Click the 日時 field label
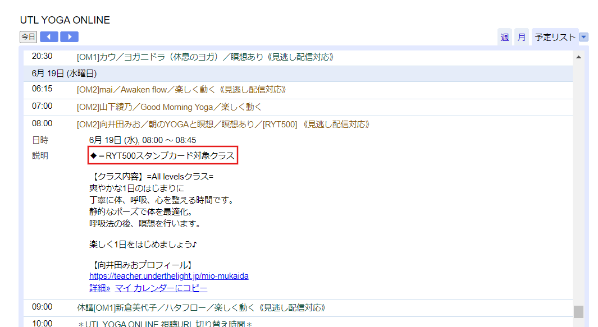The height and width of the screenshot is (327, 598). [40, 140]
